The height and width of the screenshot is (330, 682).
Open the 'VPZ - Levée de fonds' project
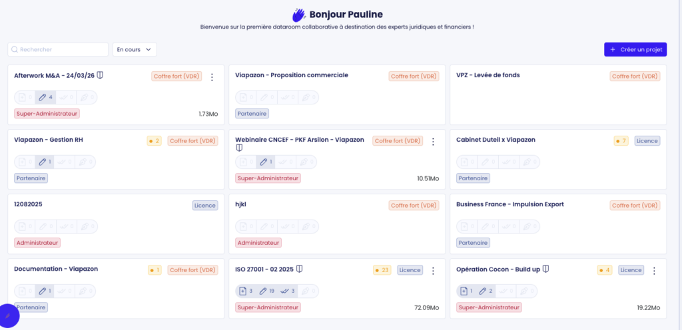[488, 75]
